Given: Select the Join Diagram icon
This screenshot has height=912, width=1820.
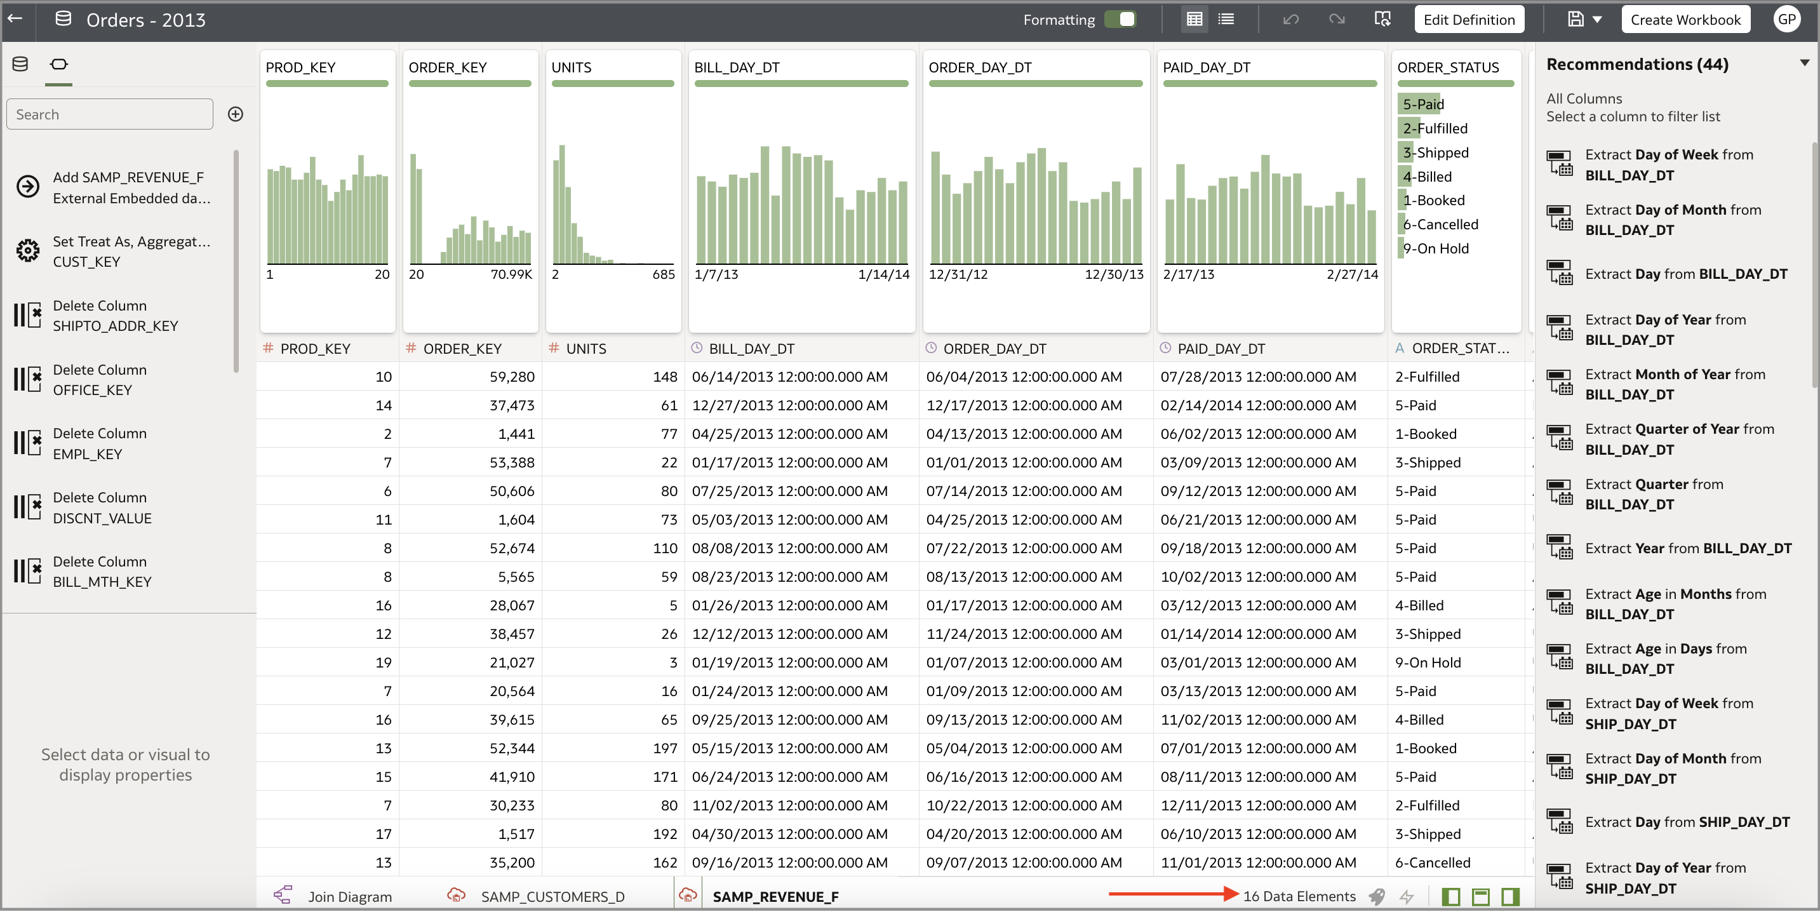Looking at the screenshot, I should coord(284,895).
